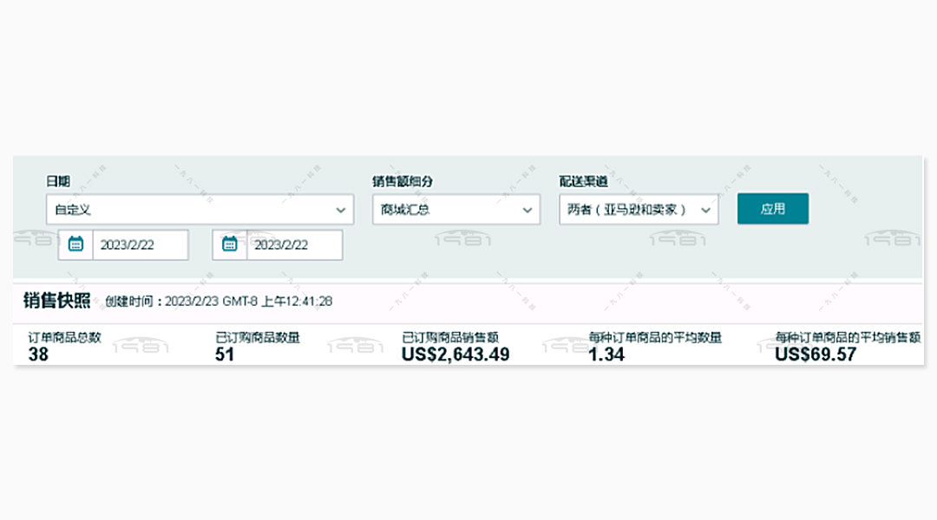Click the end date field showing 2023/2/22
Viewport: 937px width, 520px height.
295,244
